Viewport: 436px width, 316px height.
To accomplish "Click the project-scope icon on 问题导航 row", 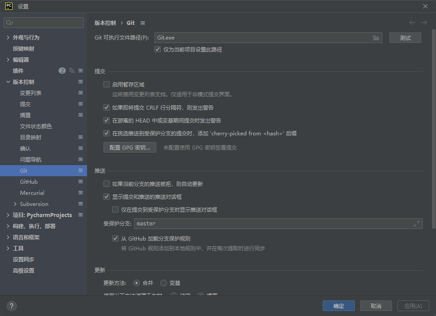I will [x=81, y=159].
